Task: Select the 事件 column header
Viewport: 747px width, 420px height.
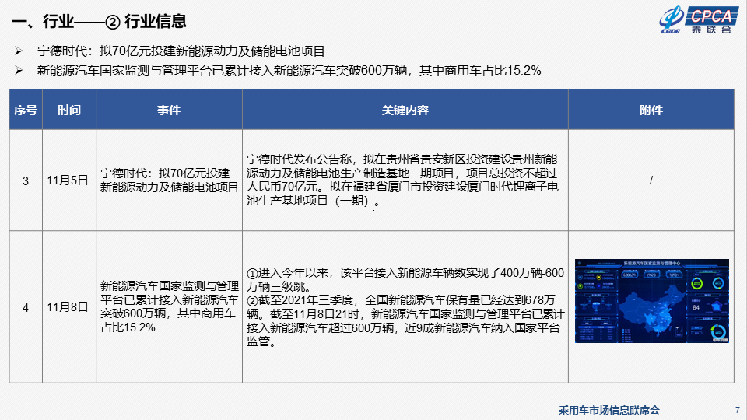Action: click(x=169, y=110)
